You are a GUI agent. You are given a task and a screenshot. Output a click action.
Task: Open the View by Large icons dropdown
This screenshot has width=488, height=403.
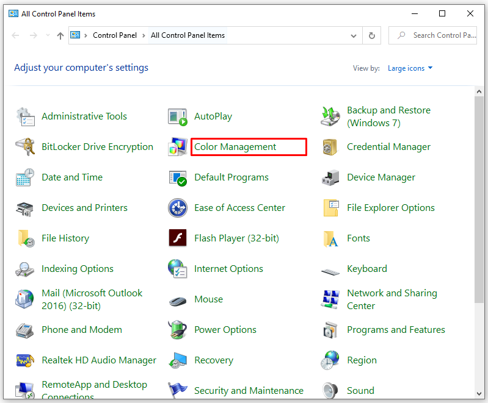[x=410, y=68]
